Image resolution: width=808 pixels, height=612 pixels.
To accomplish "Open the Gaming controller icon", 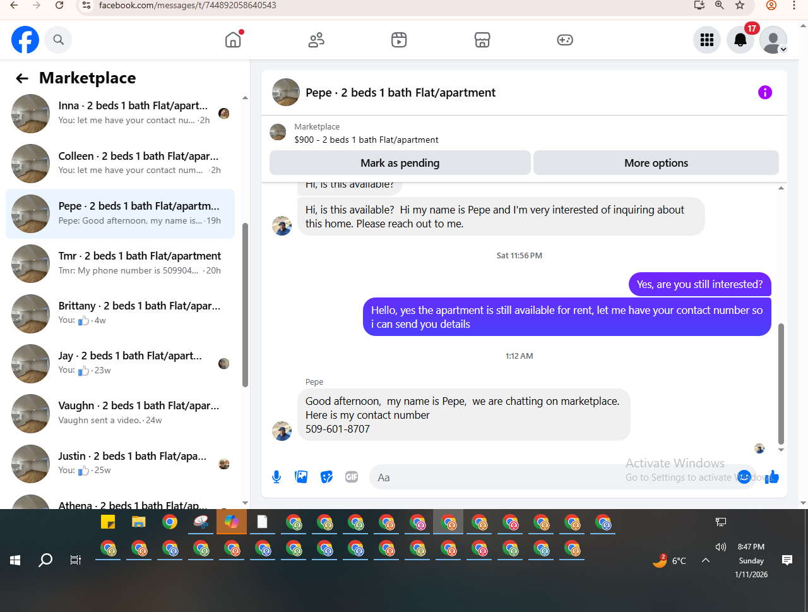I will 565,40.
